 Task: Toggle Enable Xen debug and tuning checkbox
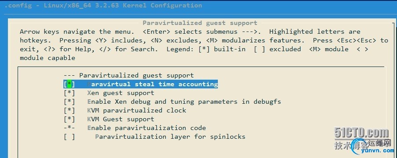pyautogui.click(x=70, y=102)
